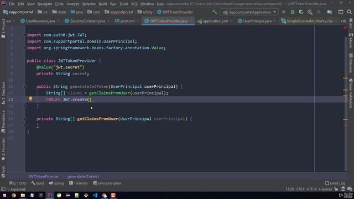Screen dimensions: 354x199
Task: Click the Build project hammer icon
Action: (215, 12)
